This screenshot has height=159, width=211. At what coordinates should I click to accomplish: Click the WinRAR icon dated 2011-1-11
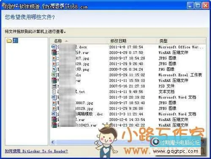pyautogui.click(x=54, y=80)
